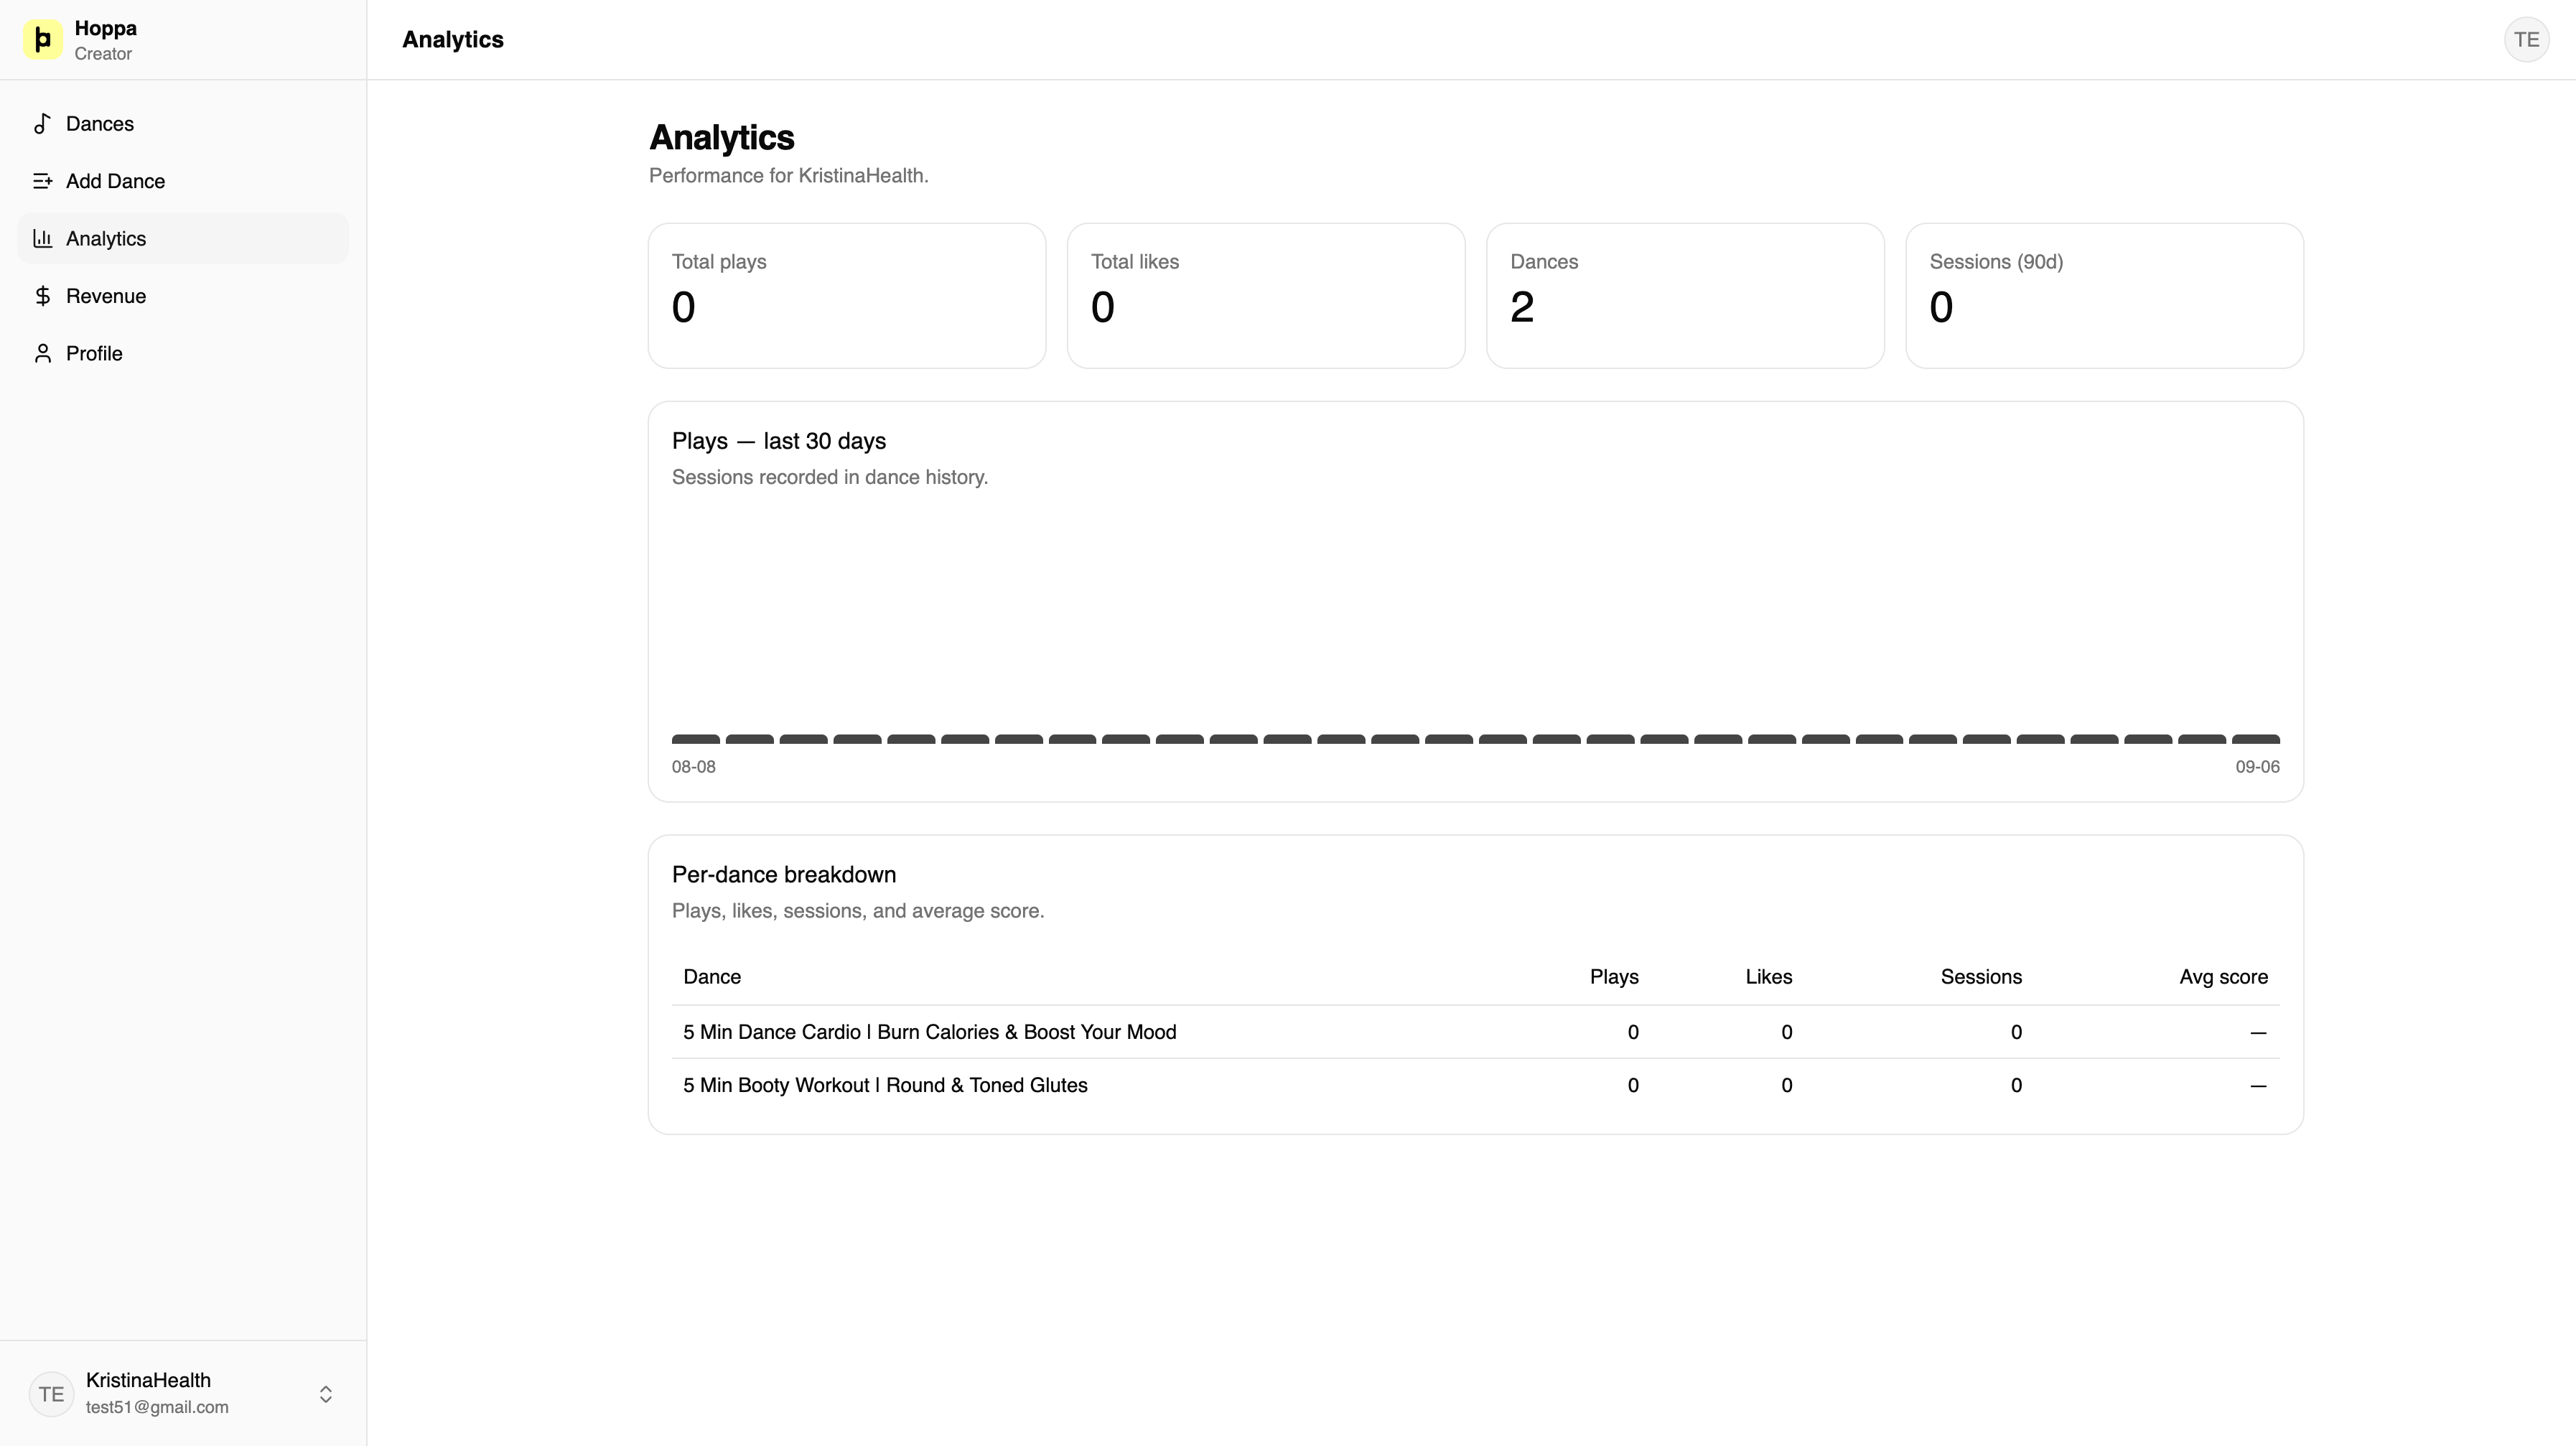Screen dimensions: 2576x1446
Task: Click the Dance column header
Action: point(712,977)
